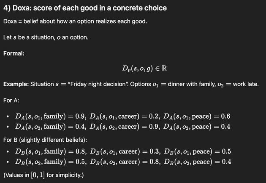Click the D_B o1 family = 0.8 expression
This screenshot has width=266, height=183.
[51, 151]
